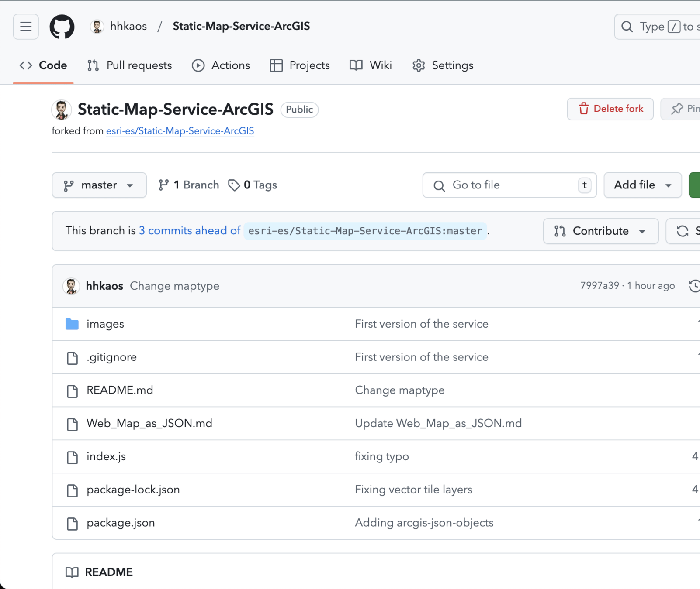Open hhkaos avatar in the header breadcrumb
This screenshot has height=589, width=700.
point(97,27)
